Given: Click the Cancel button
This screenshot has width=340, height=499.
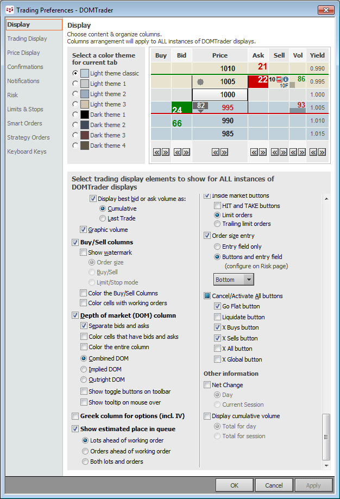Looking at the screenshot, I should 274,485.
